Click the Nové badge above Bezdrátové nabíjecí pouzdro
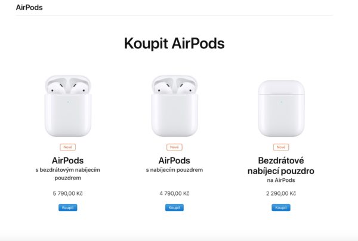 coord(280,147)
